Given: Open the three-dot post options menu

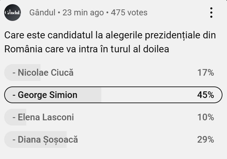Looking at the screenshot, I should click(211, 13).
